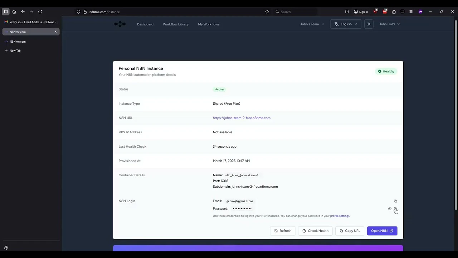The height and width of the screenshot is (258, 458).
Task: Expand the John's Team switcher
Action: (312, 24)
